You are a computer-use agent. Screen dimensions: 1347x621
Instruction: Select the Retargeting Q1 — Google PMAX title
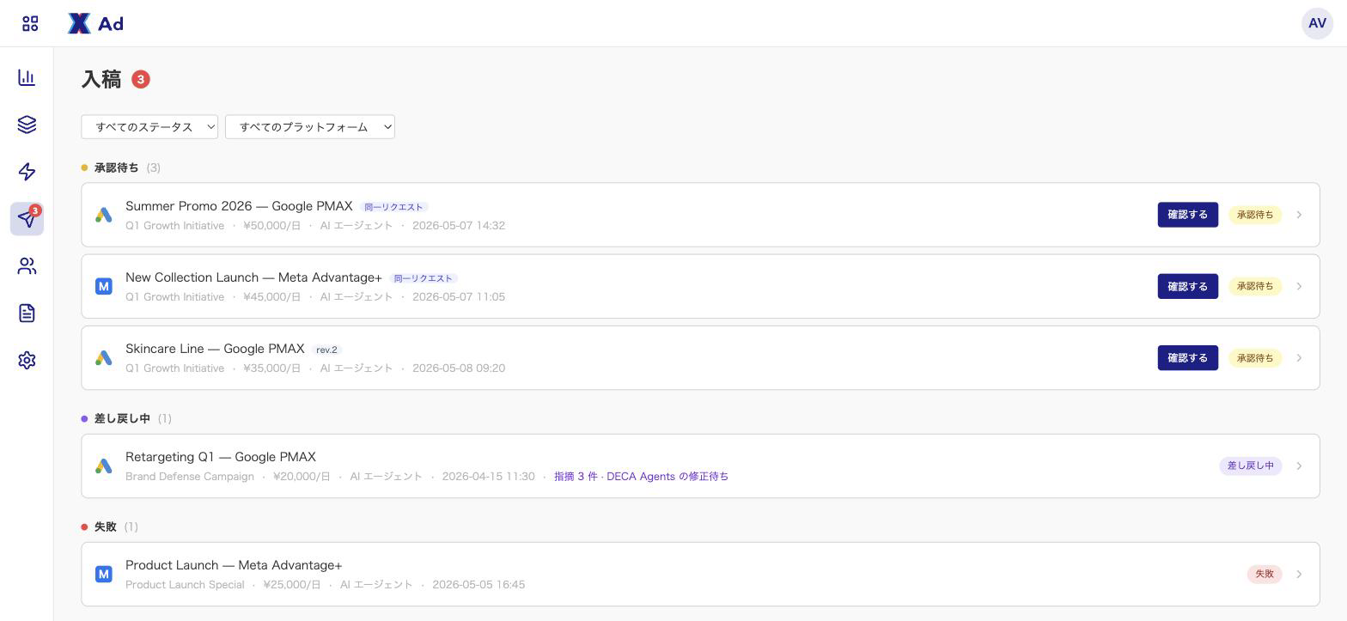[x=221, y=457]
